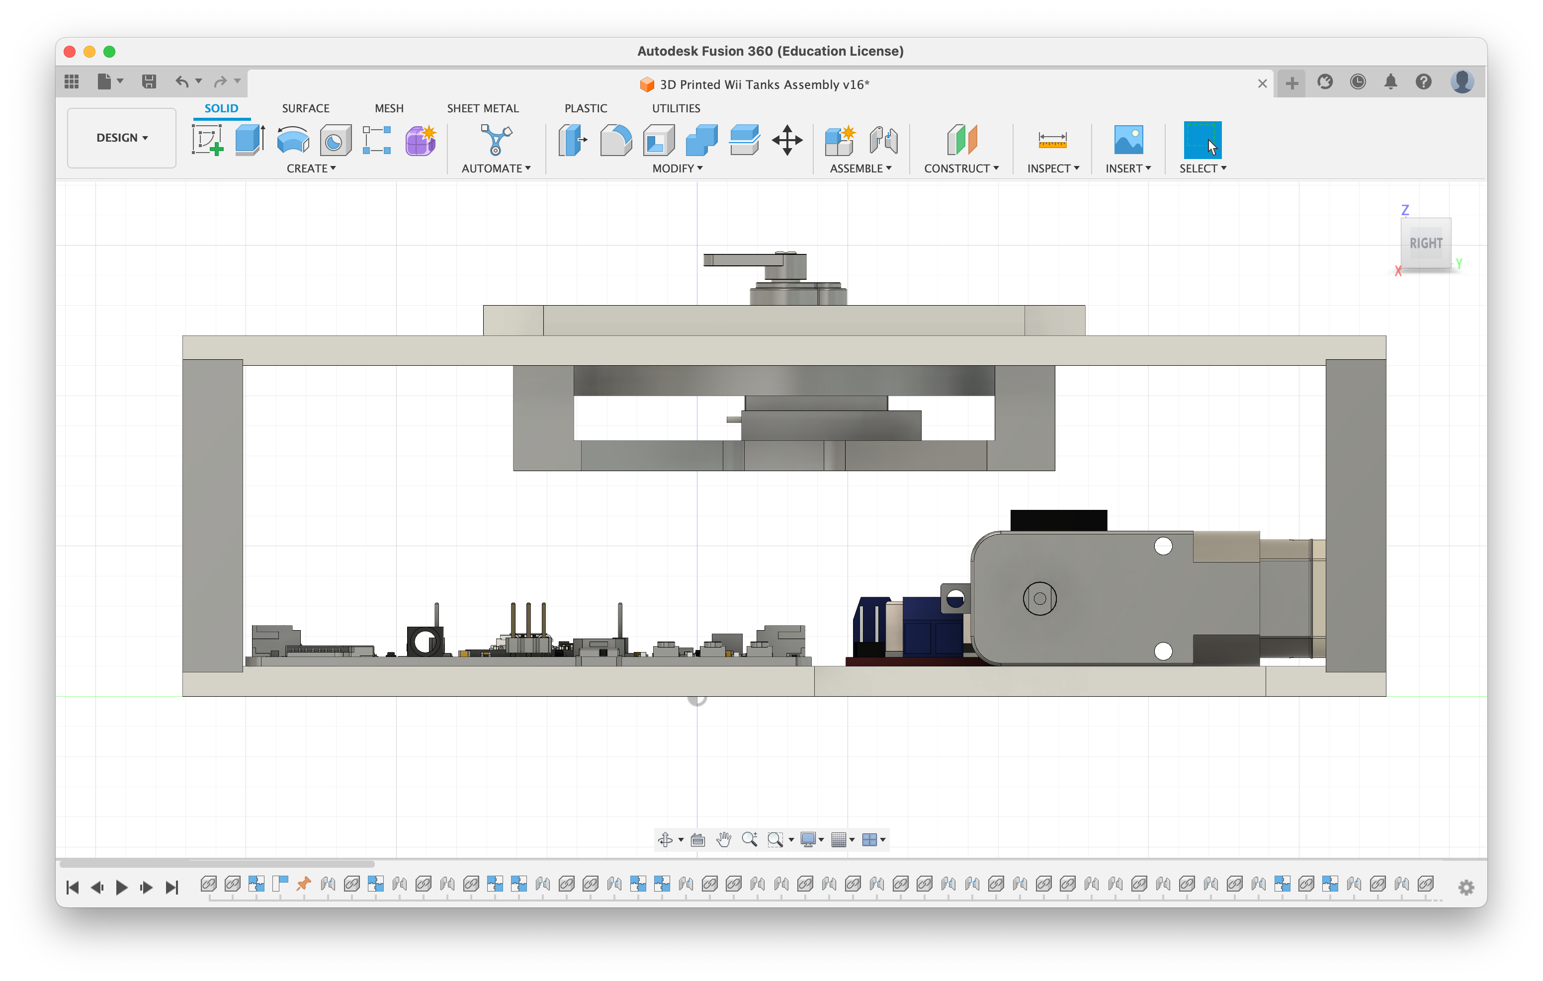1543x981 pixels.
Task: Switch to the Surface tab
Action: click(x=305, y=108)
